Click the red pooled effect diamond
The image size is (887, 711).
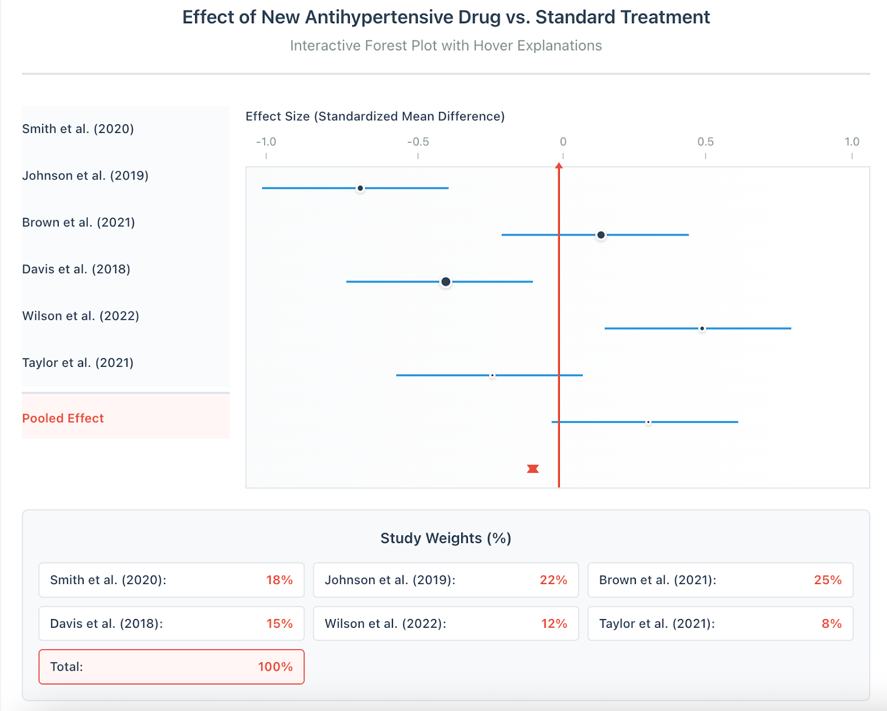(532, 468)
